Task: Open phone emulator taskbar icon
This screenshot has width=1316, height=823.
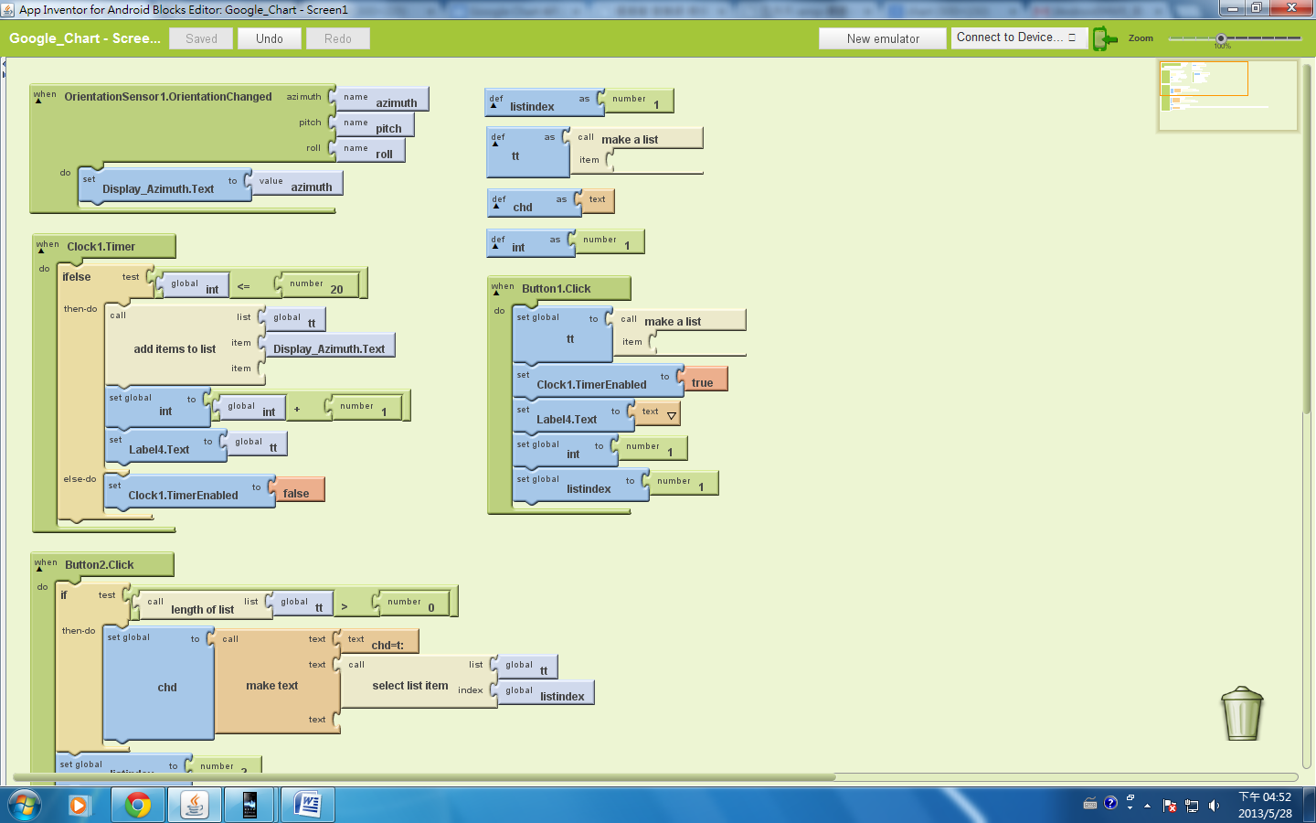Action: coord(249,806)
